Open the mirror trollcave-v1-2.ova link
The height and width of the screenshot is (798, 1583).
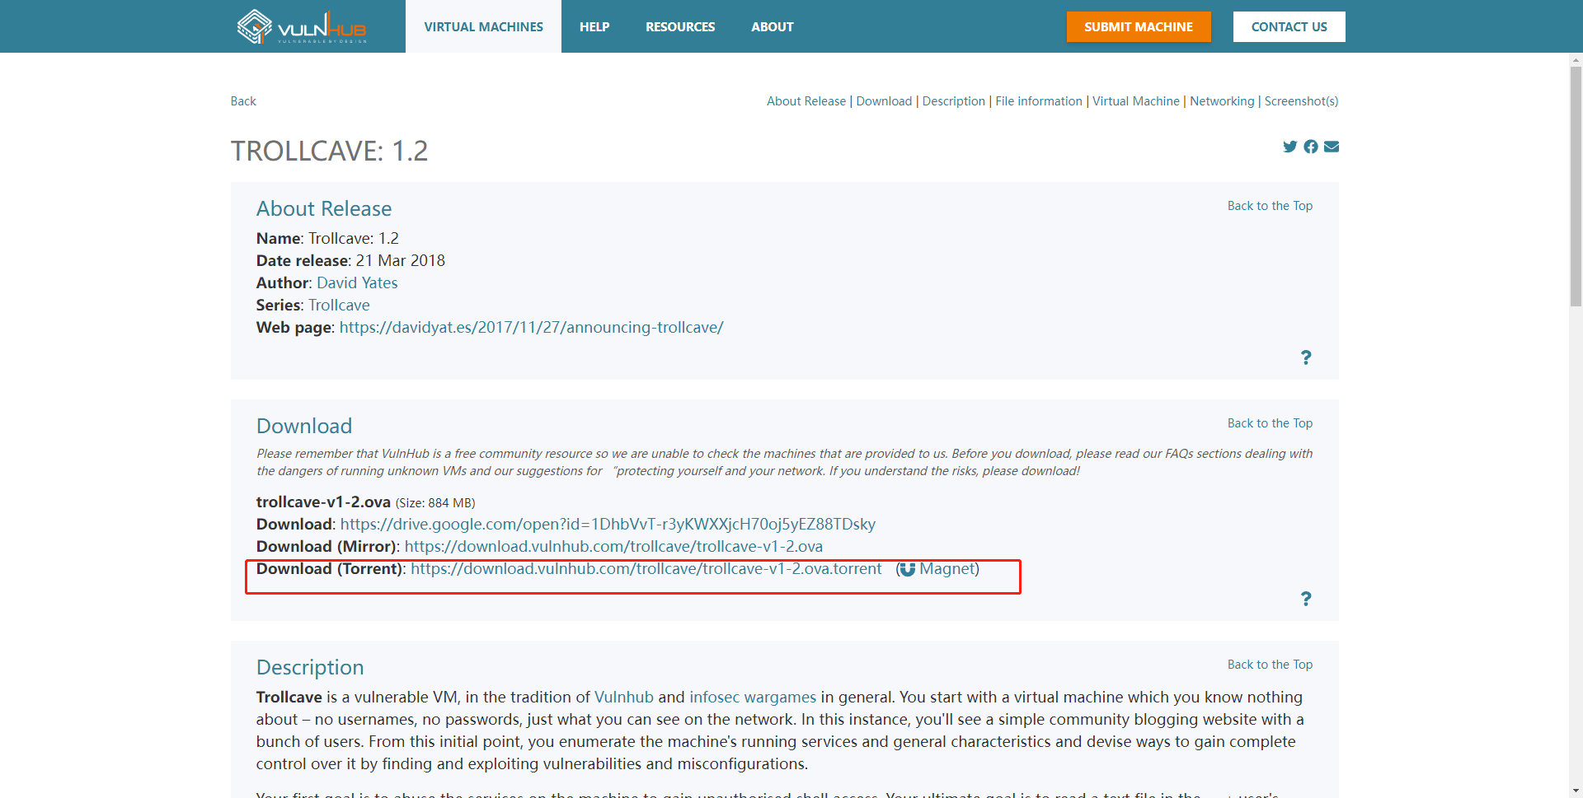pyautogui.click(x=613, y=547)
